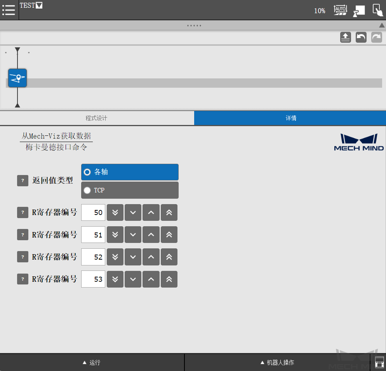Click the help button beside the first R寄存器编号

(23, 212)
